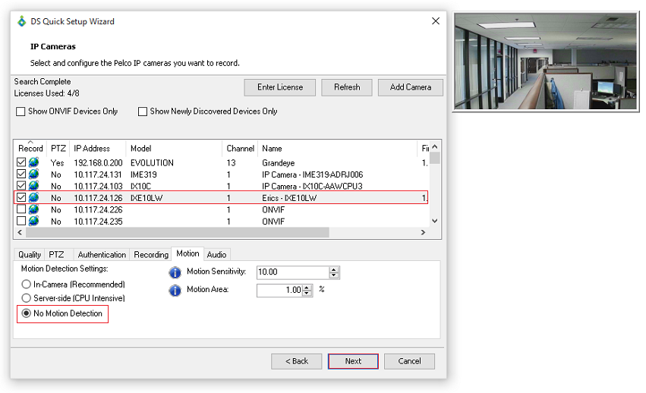Click the camera preview thumbnail of the office
The width and height of the screenshot is (646, 393).
click(x=546, y=61)
